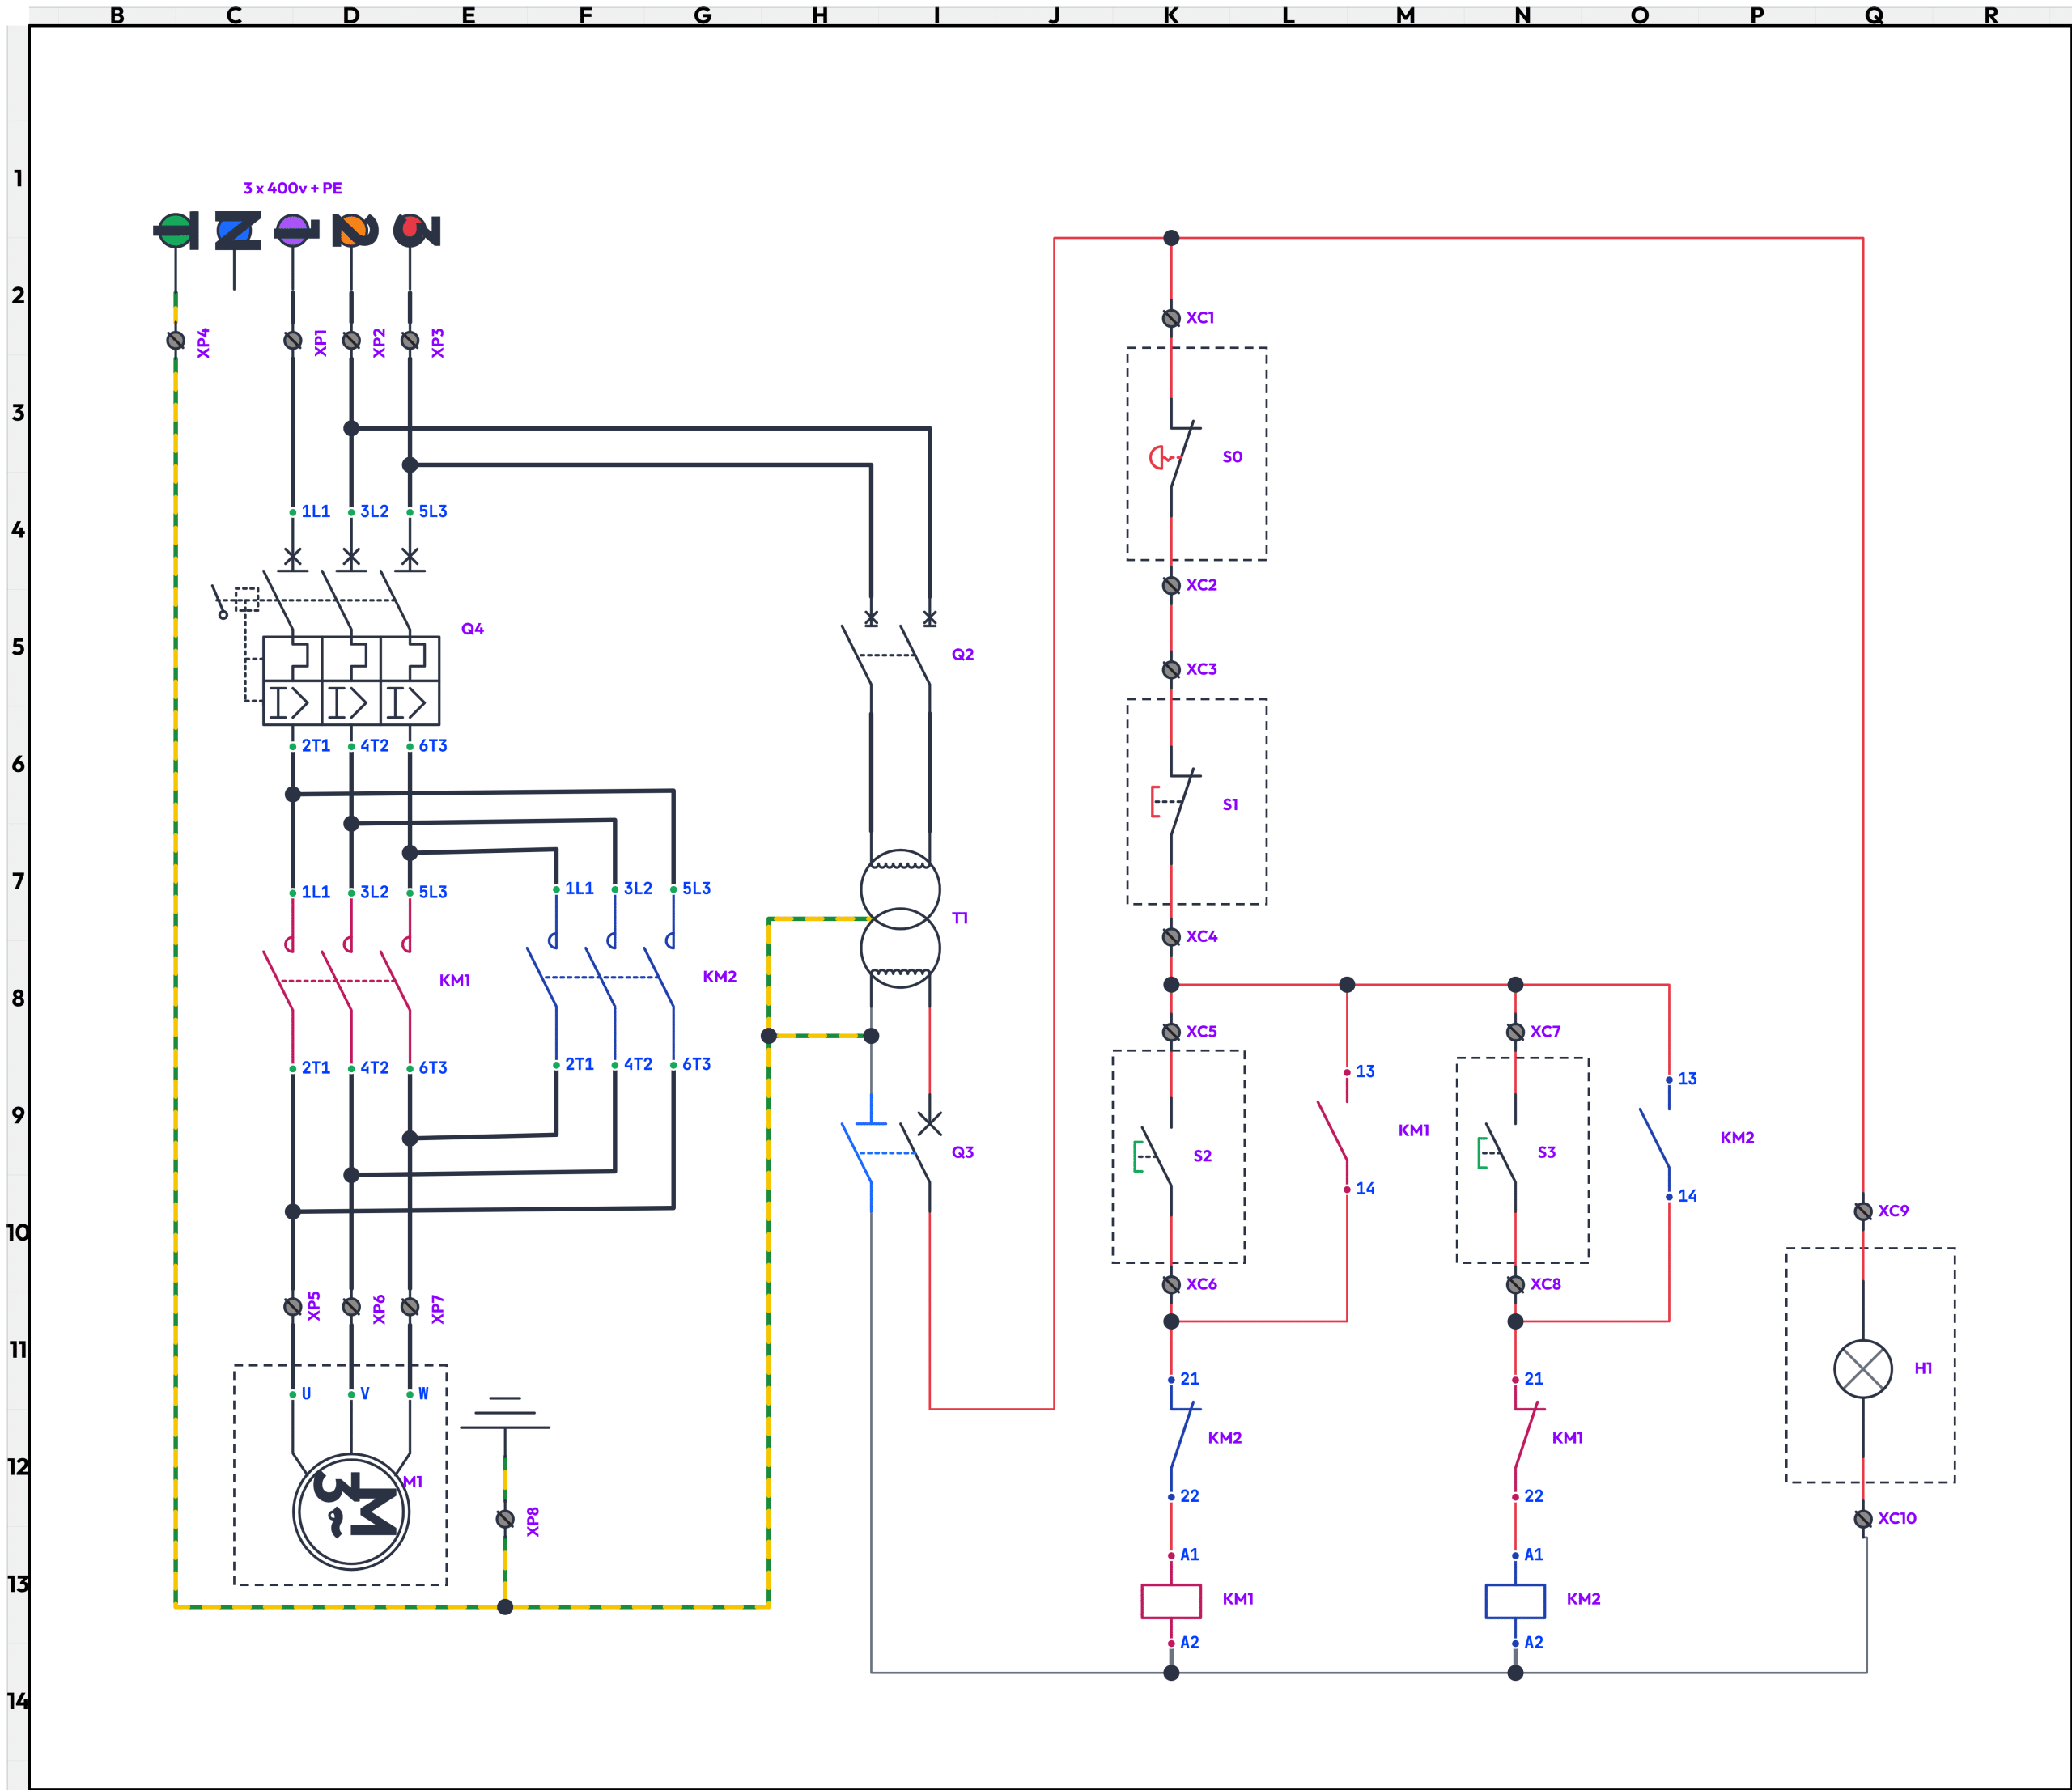The height and width of the screenshot is (1790, 2072).
Task: Click the H1 indicator lamp symbol
Action: (x=1862, y=1369)
